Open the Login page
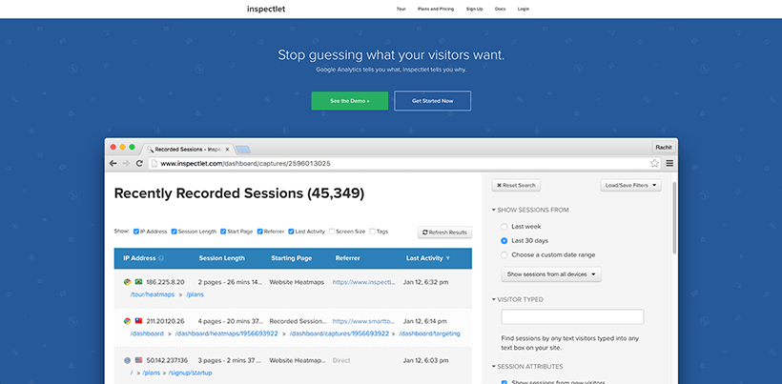This screenshot has height=384, width=782. [x=524, y=9]
